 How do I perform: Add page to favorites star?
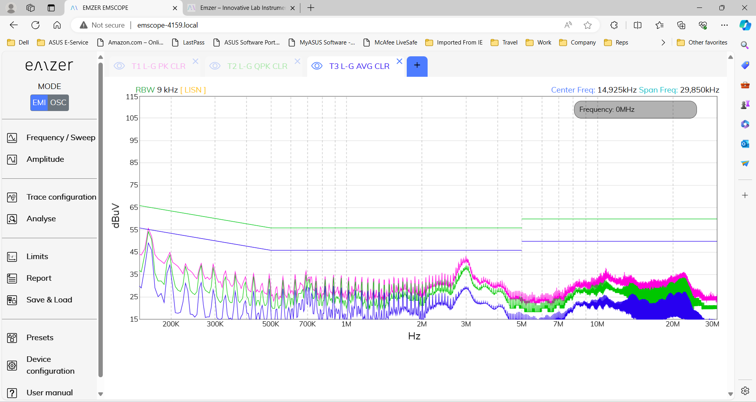(587, 25)
